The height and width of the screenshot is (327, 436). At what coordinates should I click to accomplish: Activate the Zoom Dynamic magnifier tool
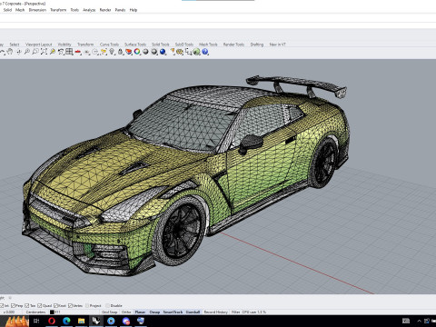pyautogui.click(x=27, y=52)
